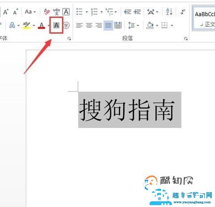The width and height of the screenshot is (215, 207).
Task: Click the Borders button
Action: [165, 25]
